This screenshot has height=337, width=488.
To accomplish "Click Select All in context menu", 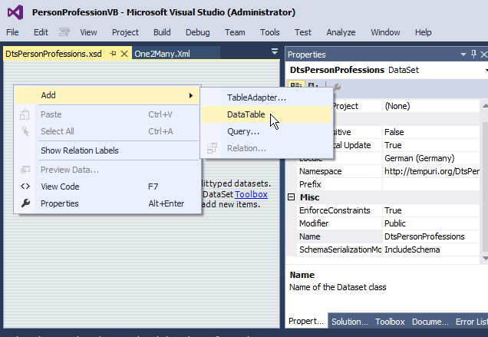I will pos(107,131).
